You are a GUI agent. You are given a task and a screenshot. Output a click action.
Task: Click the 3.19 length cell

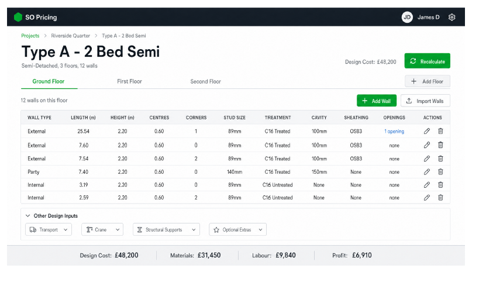point(84,185)
